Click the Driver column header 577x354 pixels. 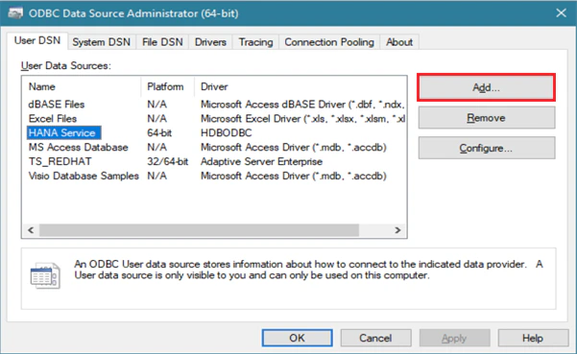coord(214,86)
